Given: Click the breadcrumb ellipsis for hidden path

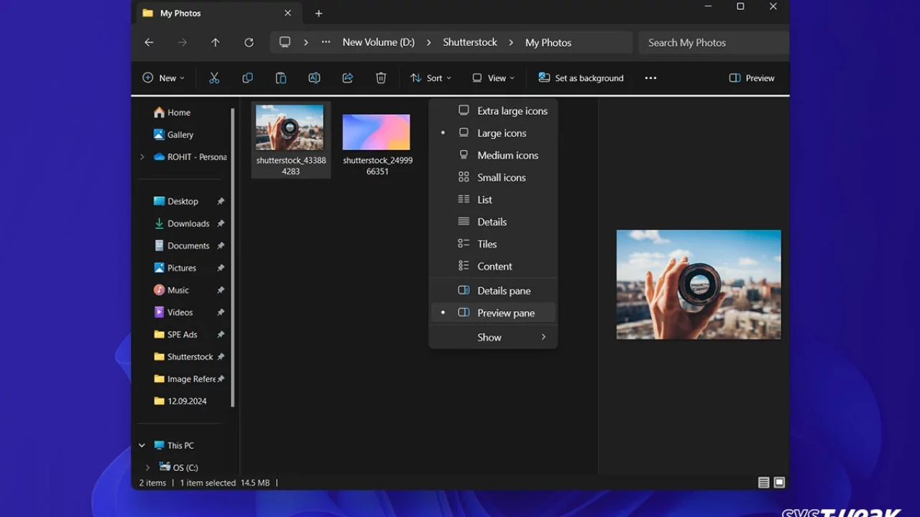Looking at the screenshot, I should tap(326, 42).
